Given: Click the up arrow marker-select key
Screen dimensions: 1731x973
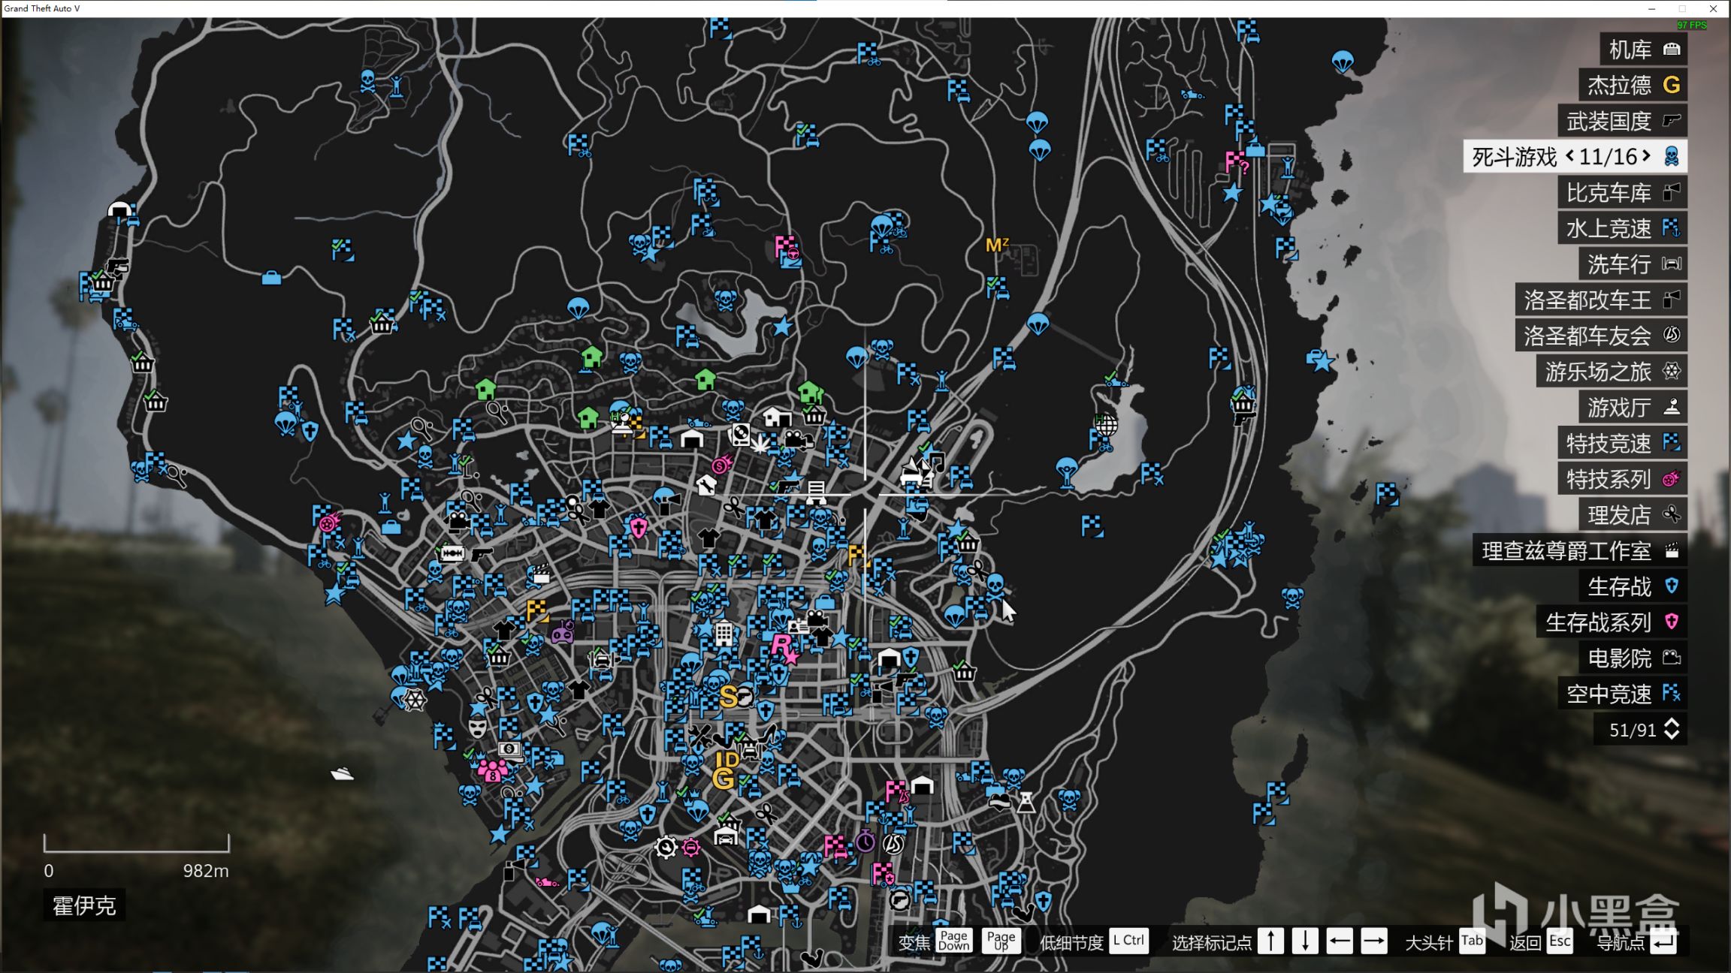Looking at the screenshot, I should pos(1270,941).
